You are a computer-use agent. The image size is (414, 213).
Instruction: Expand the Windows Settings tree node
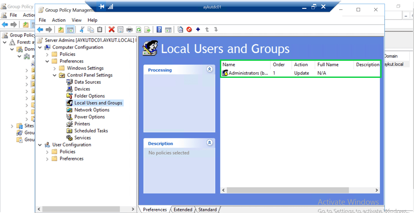click(x=54, y=68)
